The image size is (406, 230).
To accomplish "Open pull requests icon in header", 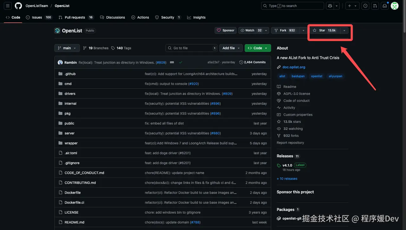I will (375, 6).
